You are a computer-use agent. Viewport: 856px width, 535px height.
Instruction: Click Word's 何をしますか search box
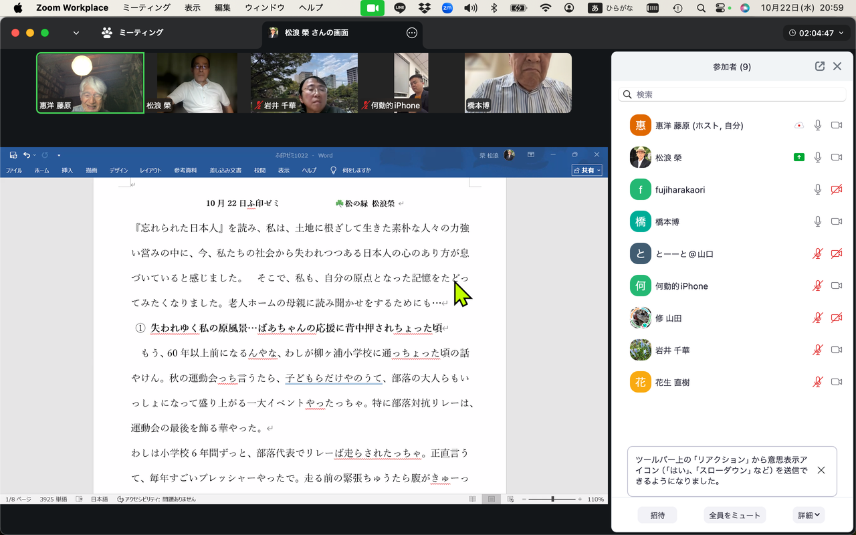point(351,171)
